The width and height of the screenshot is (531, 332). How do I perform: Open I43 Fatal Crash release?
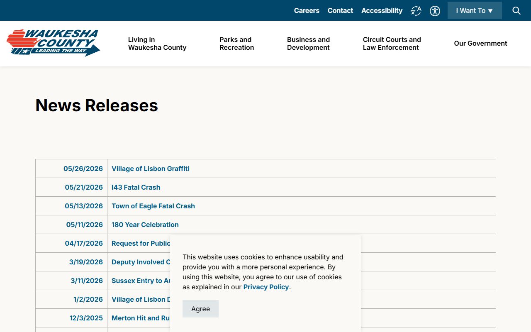(x=136, y=187)
